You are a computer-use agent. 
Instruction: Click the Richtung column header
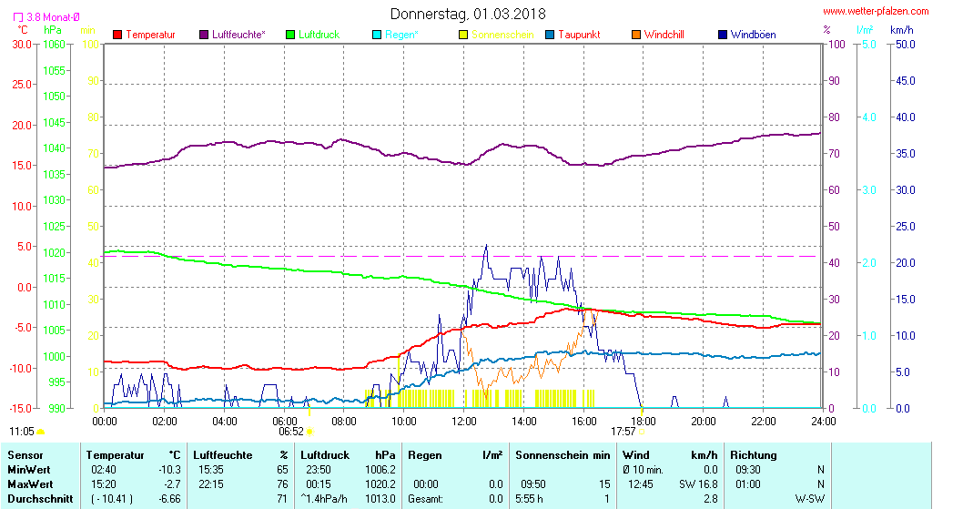[x=753, y=455]
